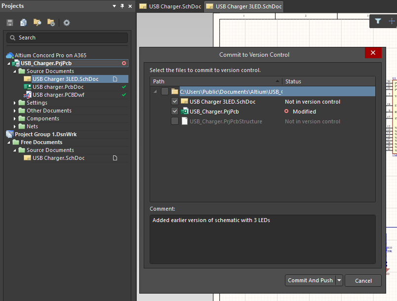Screen dimensions: 397x301
Task: Click Commit And Push button
Action: tap(310, 280)
